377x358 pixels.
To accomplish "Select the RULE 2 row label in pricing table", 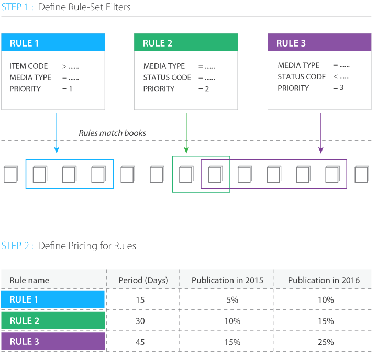I will pos(53,320).
